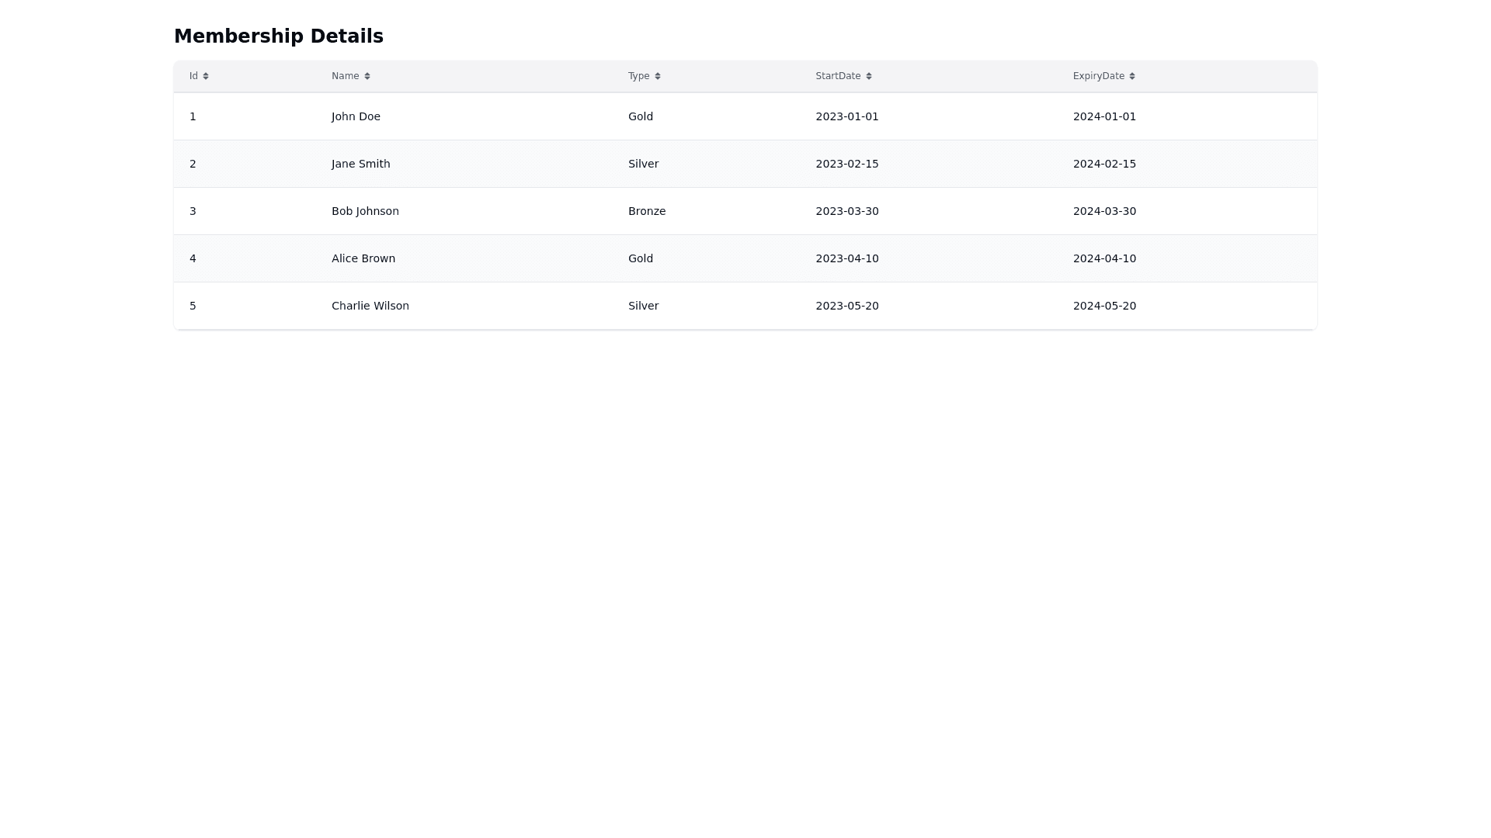Click start date 2023-02-15 cell

pos(846,164)
